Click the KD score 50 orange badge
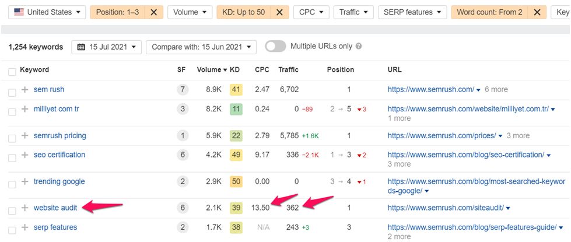This screenshot has width=571, height=242. point(236,181)
